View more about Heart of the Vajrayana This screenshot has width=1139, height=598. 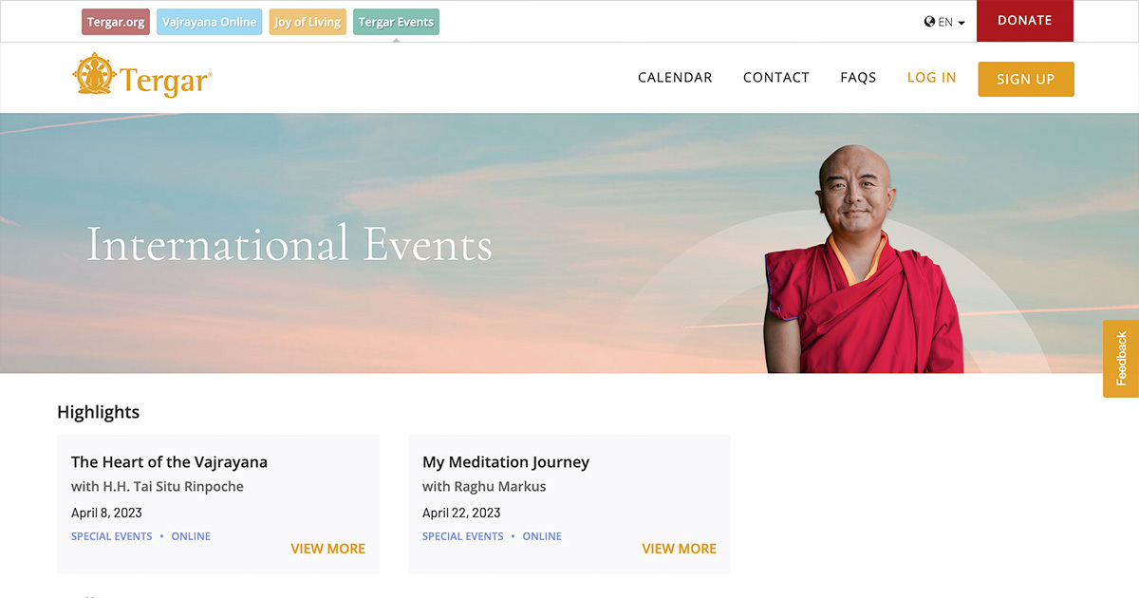pos(327,549)
